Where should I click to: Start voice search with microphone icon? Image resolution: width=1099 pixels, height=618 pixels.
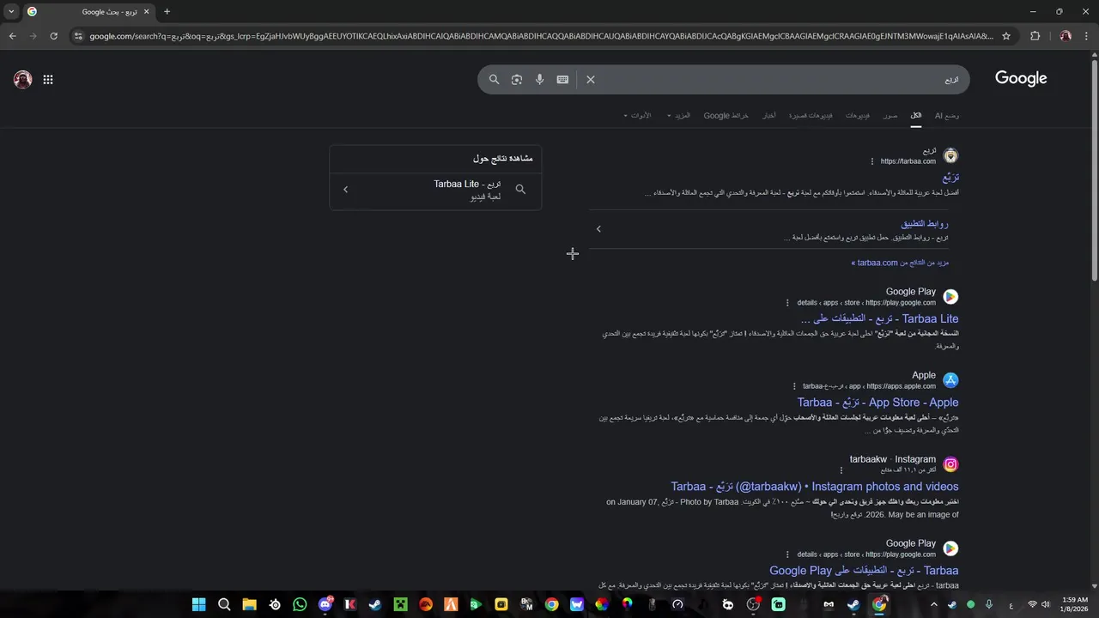(539, 80)
